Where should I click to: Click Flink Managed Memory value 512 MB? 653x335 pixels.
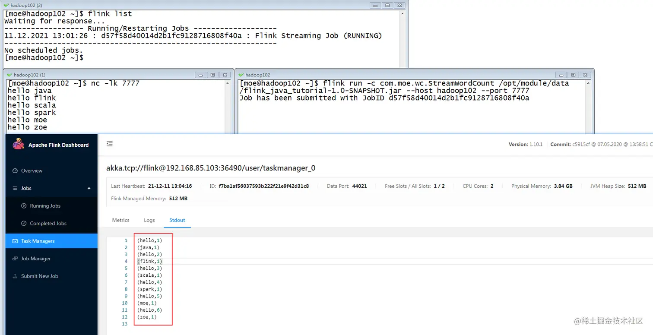pos(178,199)
